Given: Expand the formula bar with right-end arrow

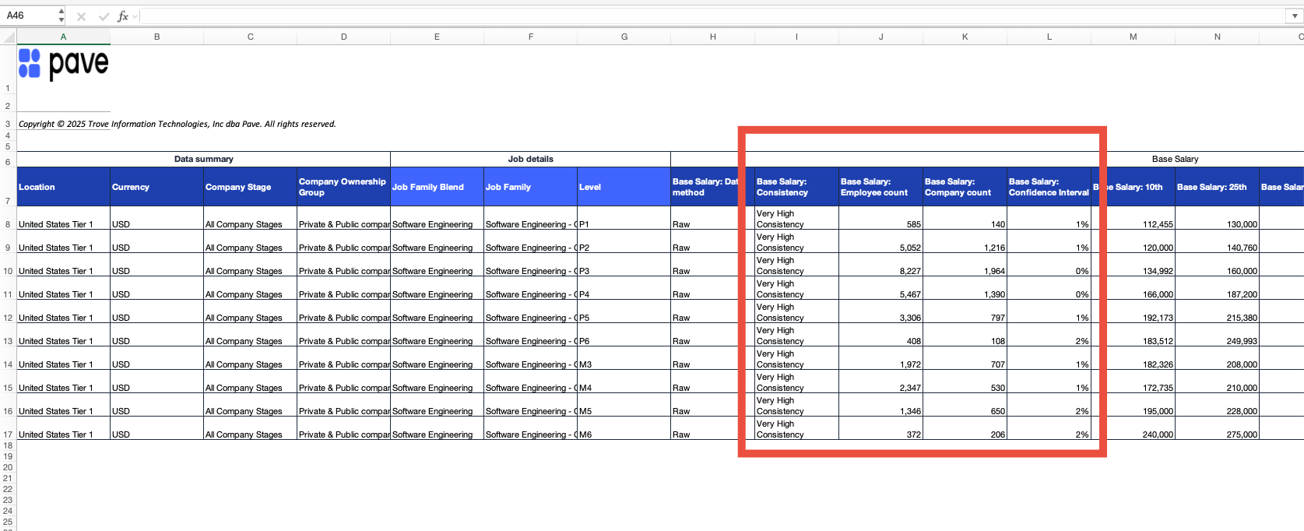Looking at the screenshot, I should [x=1295, y=16].
